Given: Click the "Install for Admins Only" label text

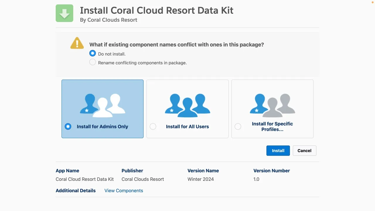Looking at the screenshot, I should 103,127.
